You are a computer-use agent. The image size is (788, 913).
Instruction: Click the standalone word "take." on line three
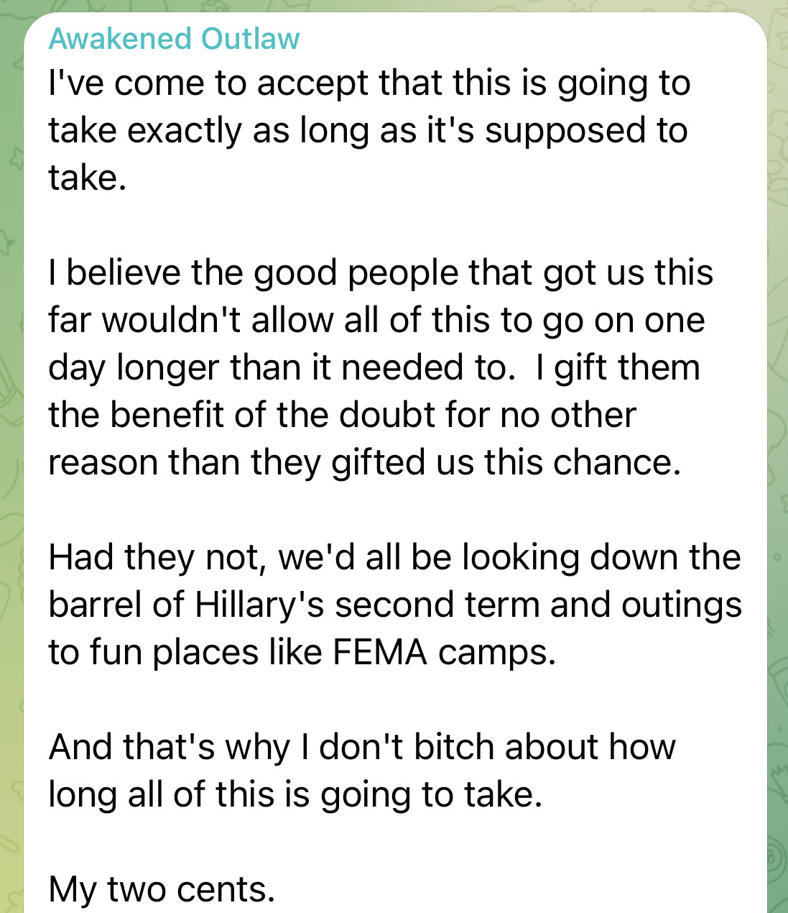pos(88,178)
